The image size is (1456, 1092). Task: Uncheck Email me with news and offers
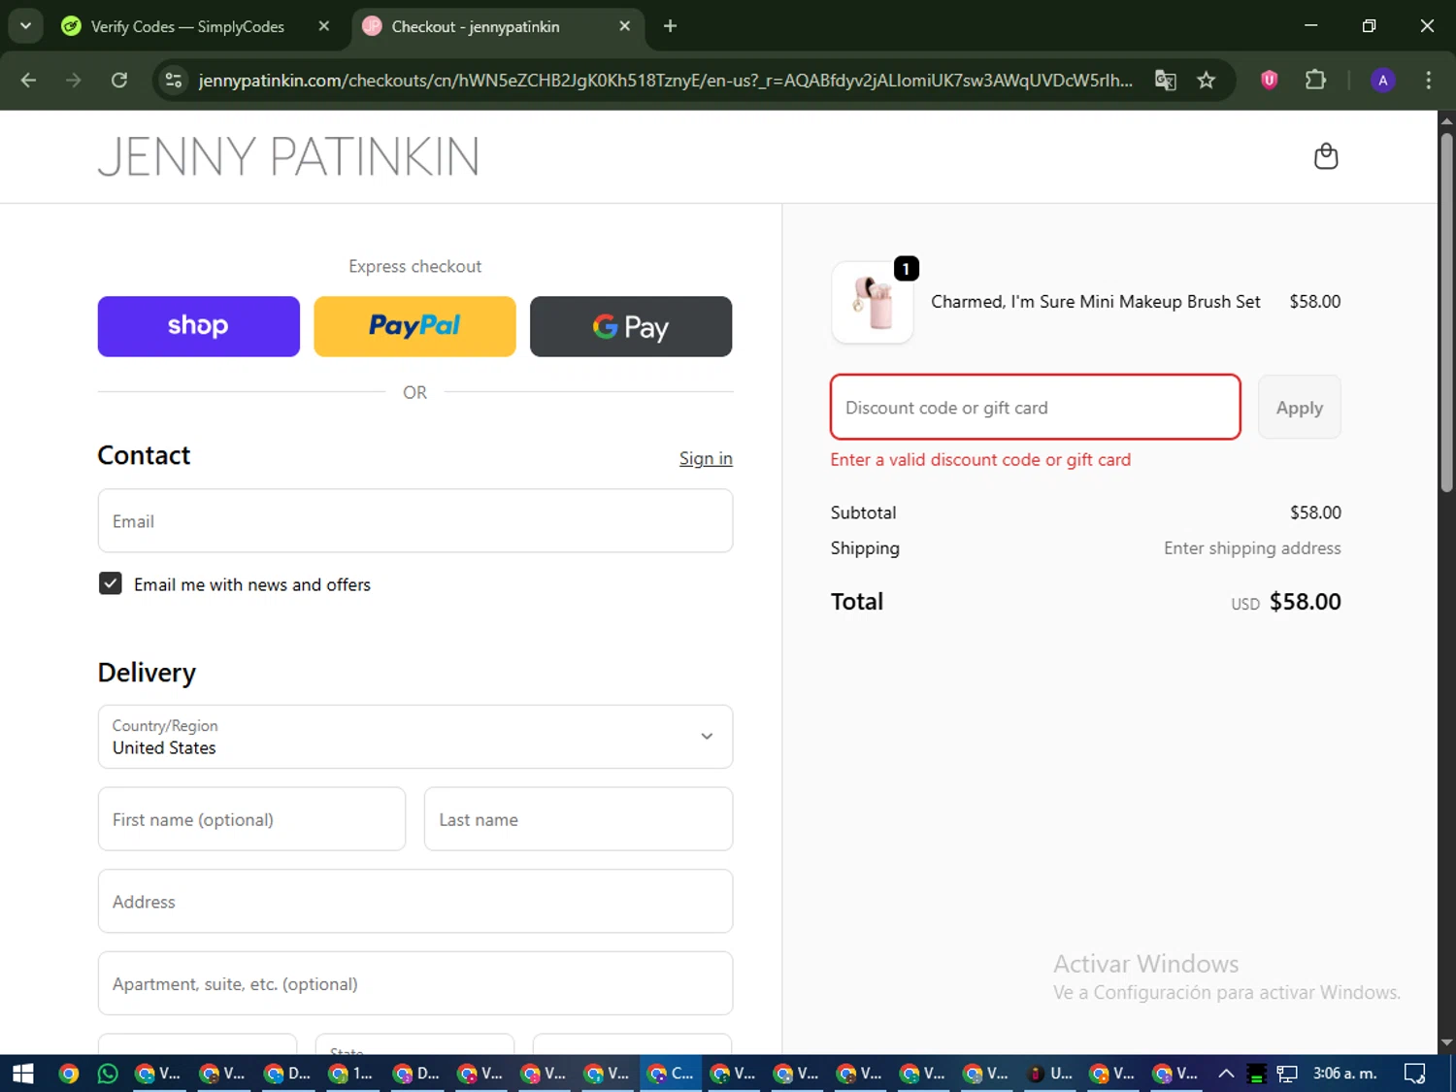click(111, 583)
